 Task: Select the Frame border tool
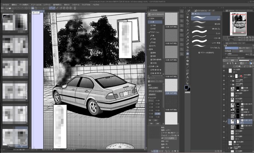coord(188,71)
